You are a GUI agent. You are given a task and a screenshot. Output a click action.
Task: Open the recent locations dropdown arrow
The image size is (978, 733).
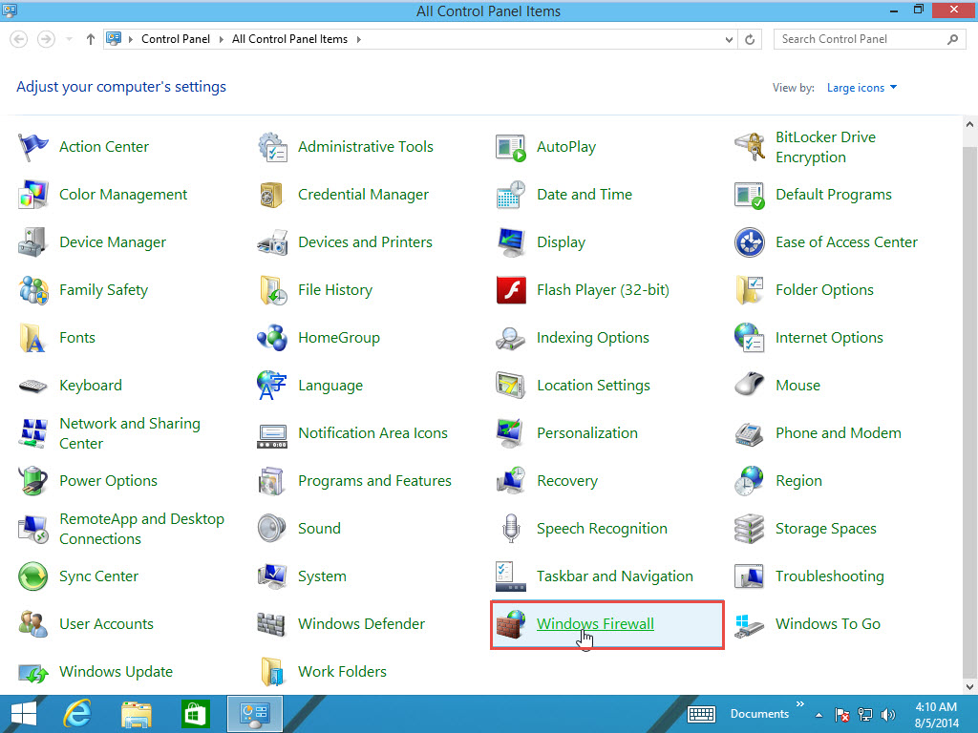[69, 39]
